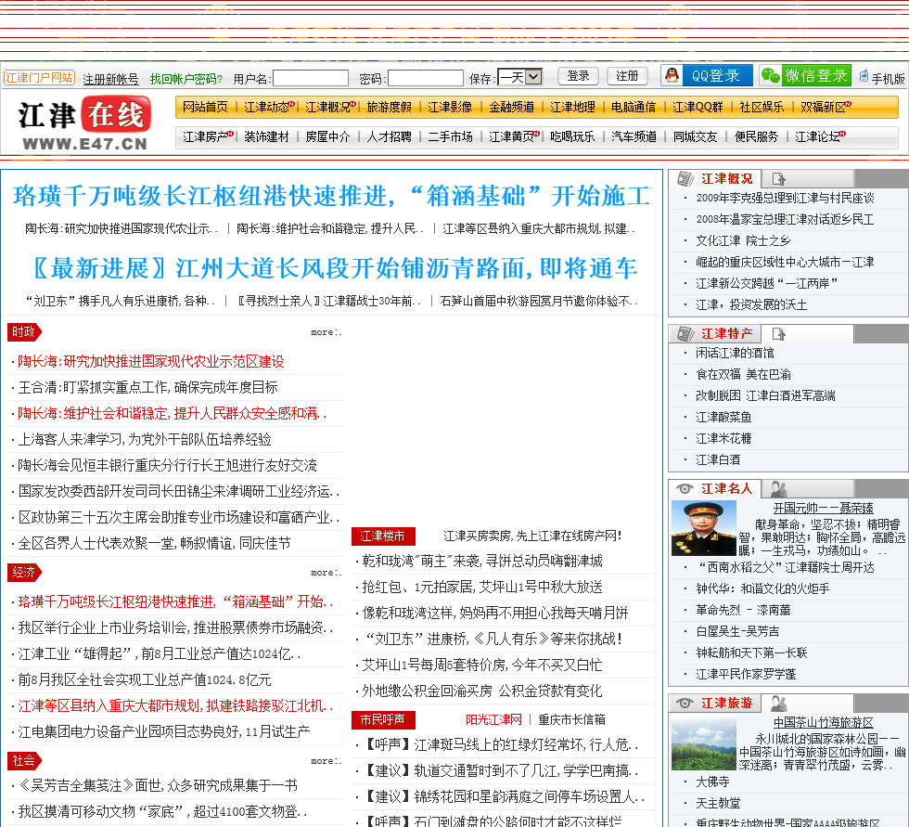The image size is (909, 827).
Task: Open the 找回帐户密码 link
Action: pyautogui.click(x=186, y=79)
